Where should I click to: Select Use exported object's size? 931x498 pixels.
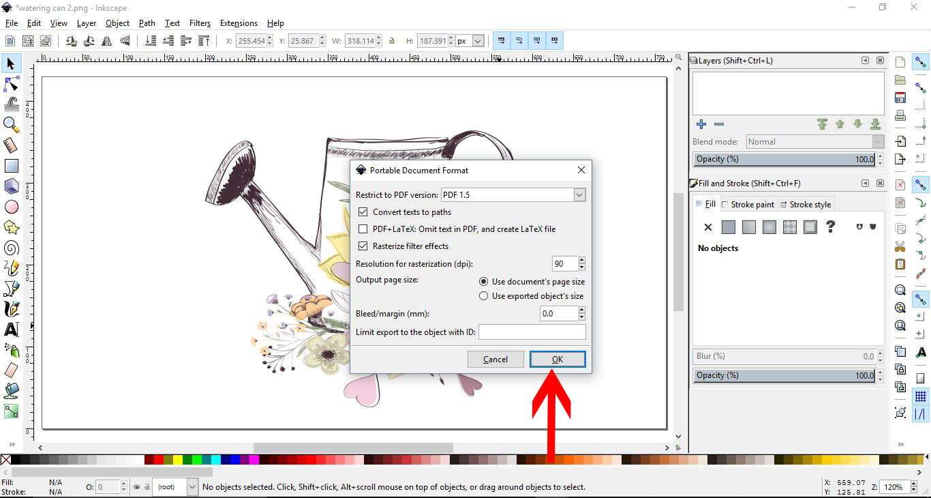pyautogui.click(x=483, y=296)
